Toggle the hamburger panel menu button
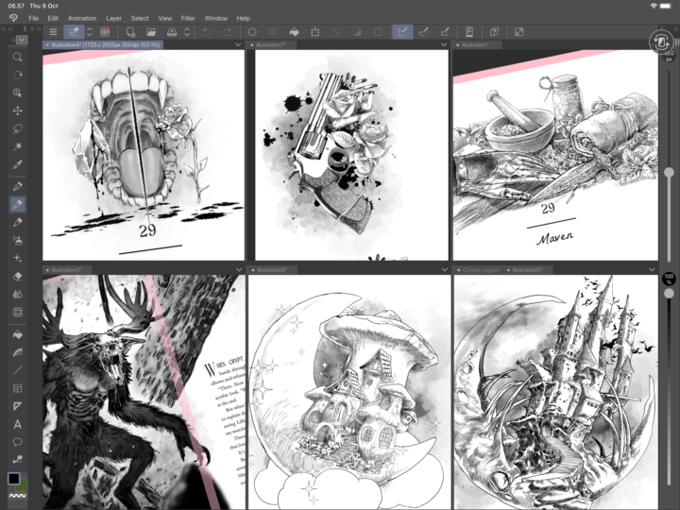 [52, 32]
